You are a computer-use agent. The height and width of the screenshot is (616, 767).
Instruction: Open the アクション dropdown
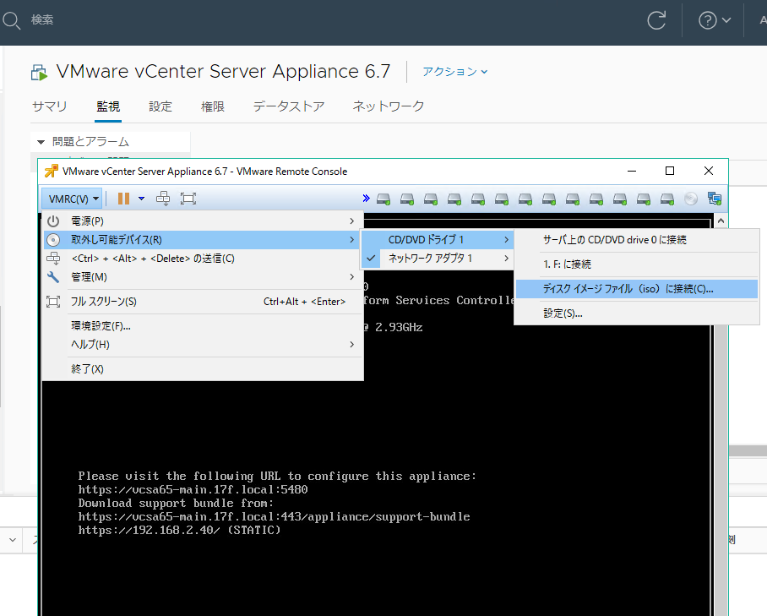click(455, 72)
